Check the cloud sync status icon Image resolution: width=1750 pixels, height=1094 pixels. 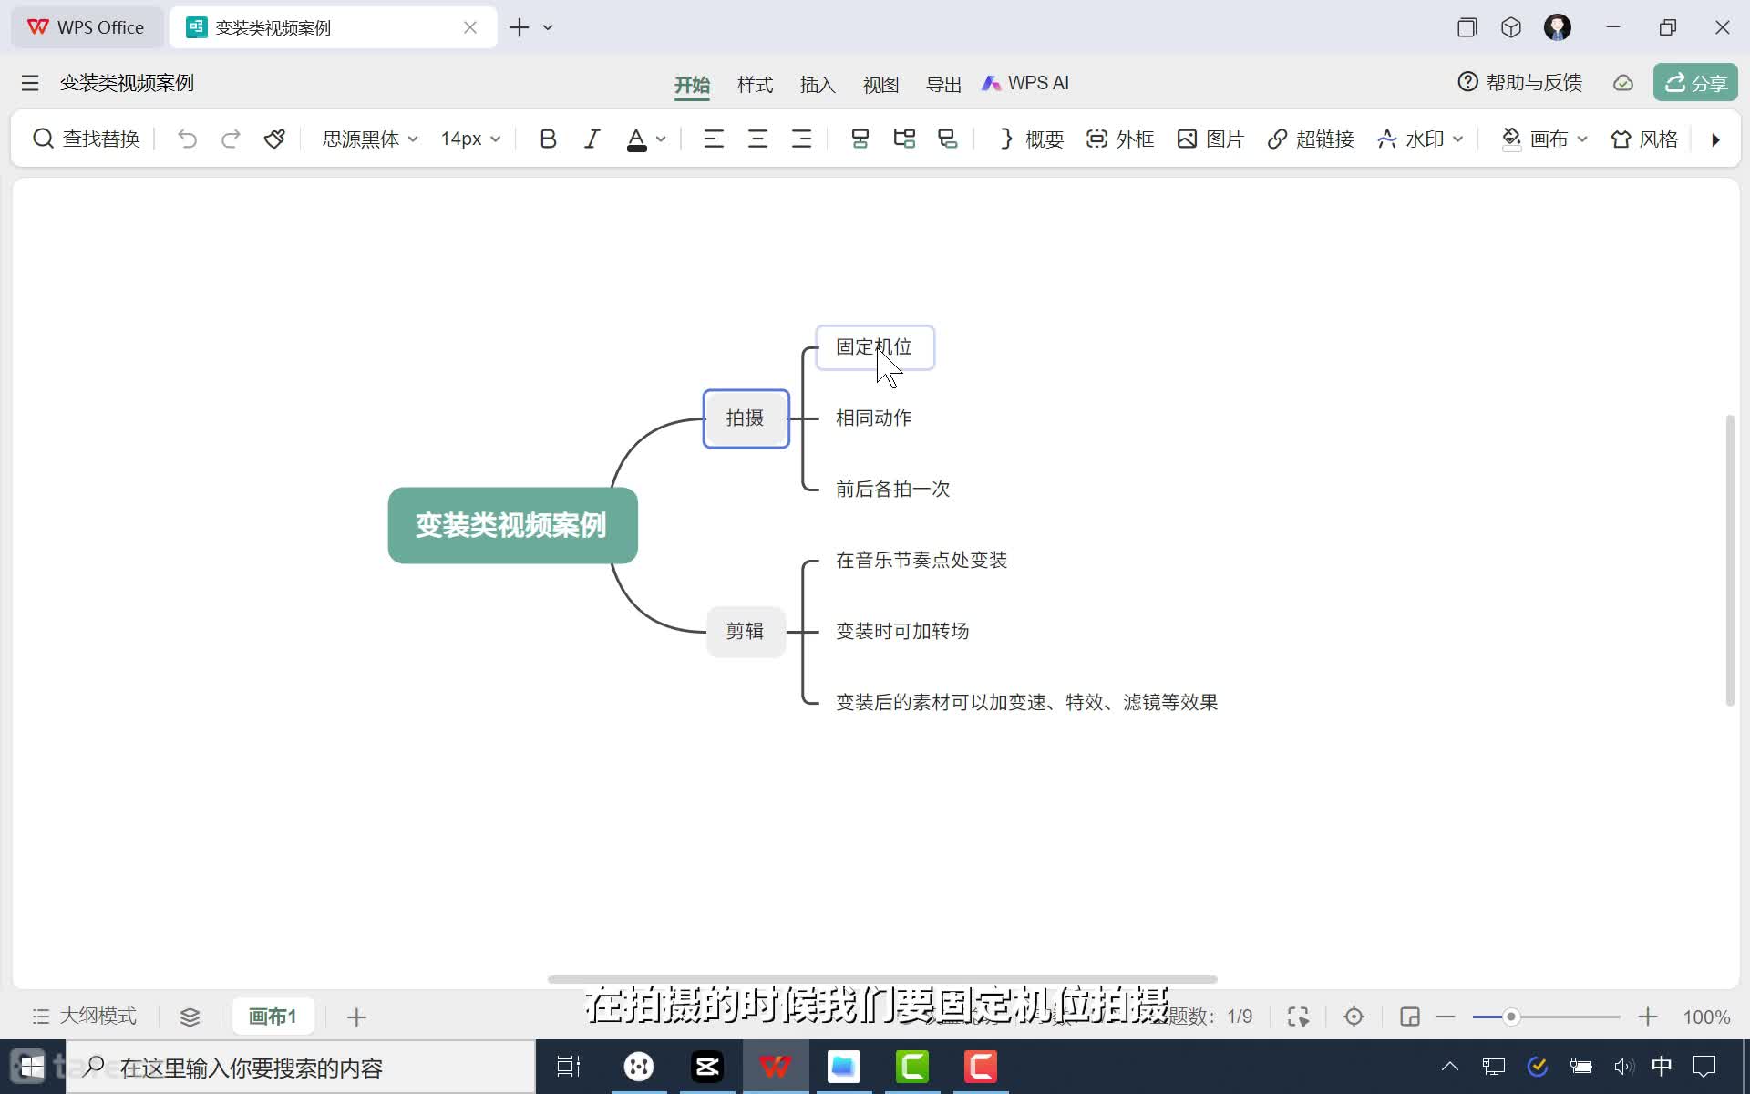(1623, 83)
